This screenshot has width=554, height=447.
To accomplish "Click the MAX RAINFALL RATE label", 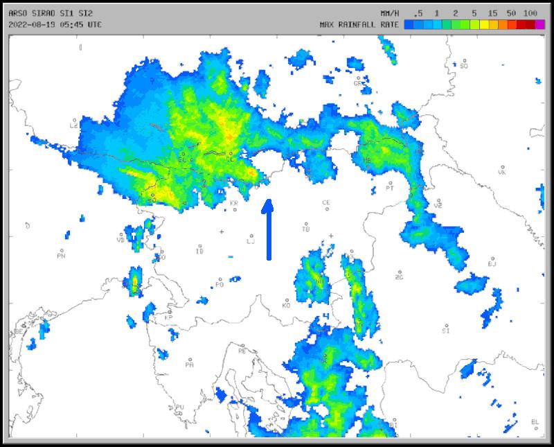I will 359,24.
